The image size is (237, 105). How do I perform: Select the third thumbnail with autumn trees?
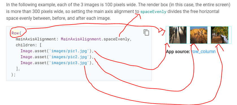click(219, 35)
